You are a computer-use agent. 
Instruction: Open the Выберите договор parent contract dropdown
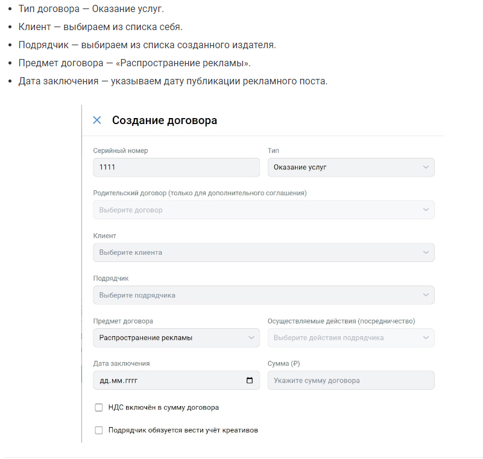pos(253,210)
